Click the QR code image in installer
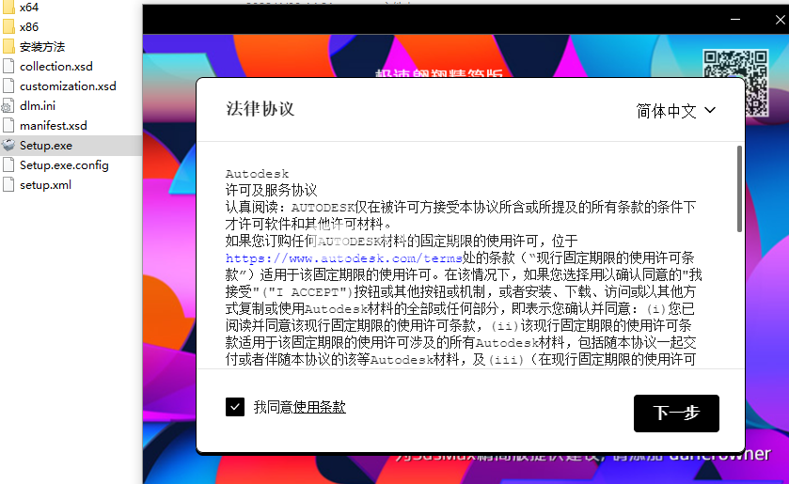This screenshot has height=484, width=789. point(735,83)
